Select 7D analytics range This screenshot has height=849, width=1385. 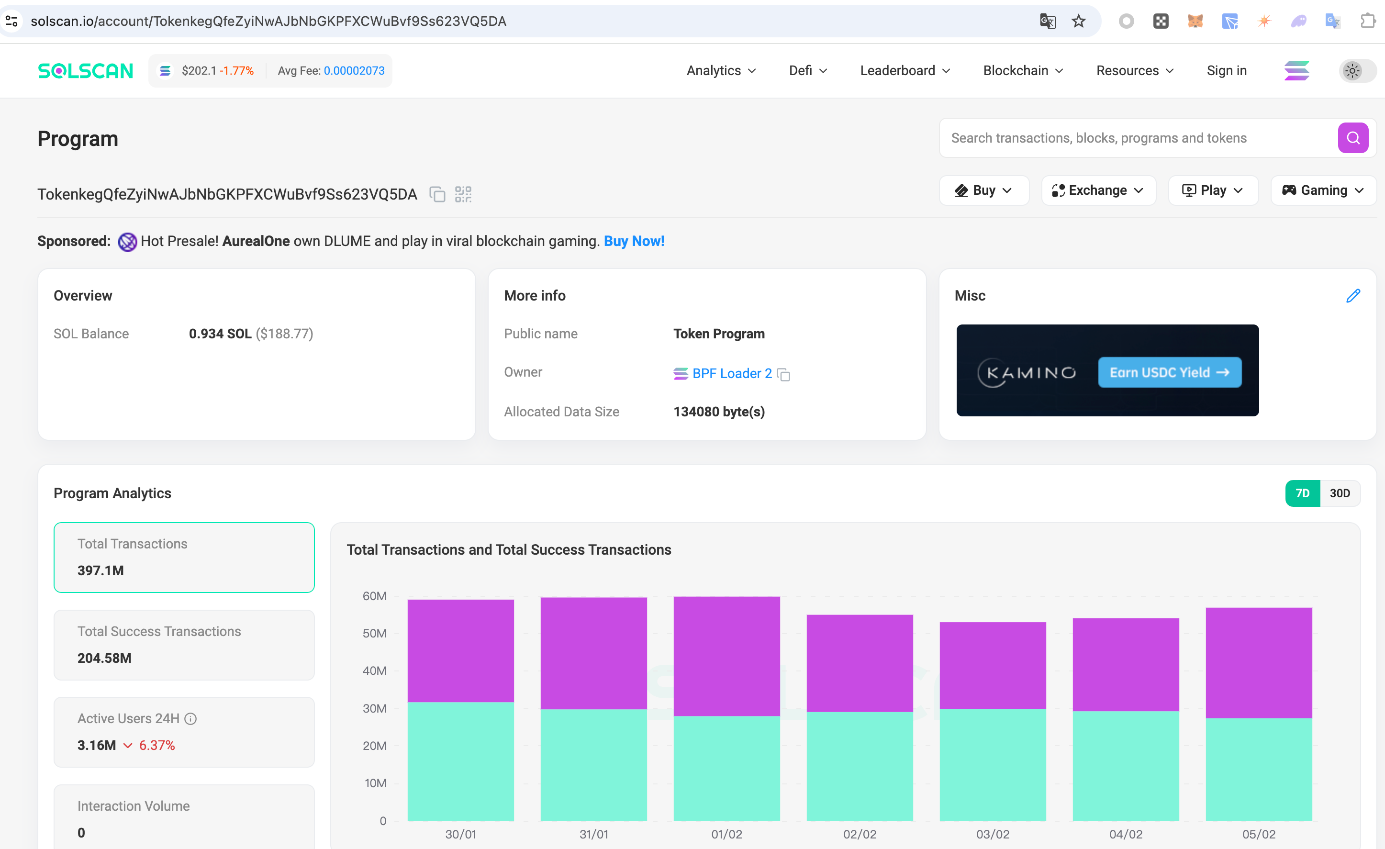[1302, 493]
